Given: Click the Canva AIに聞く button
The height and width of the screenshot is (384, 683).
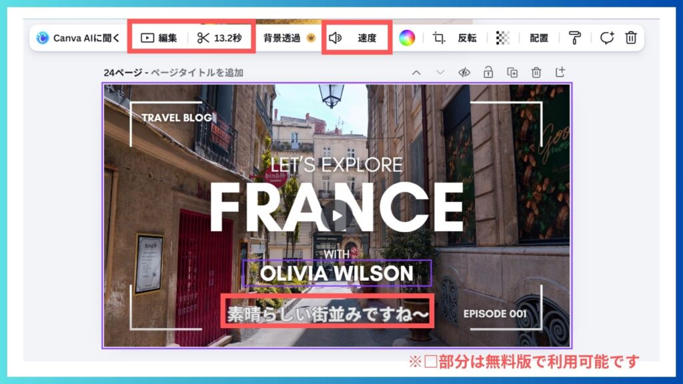Looking at the screenshot, I should tap(79, 38).
